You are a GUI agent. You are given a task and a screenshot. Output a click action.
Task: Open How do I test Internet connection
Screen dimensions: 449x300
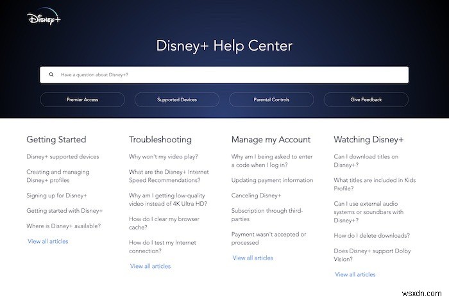[162, 247]
